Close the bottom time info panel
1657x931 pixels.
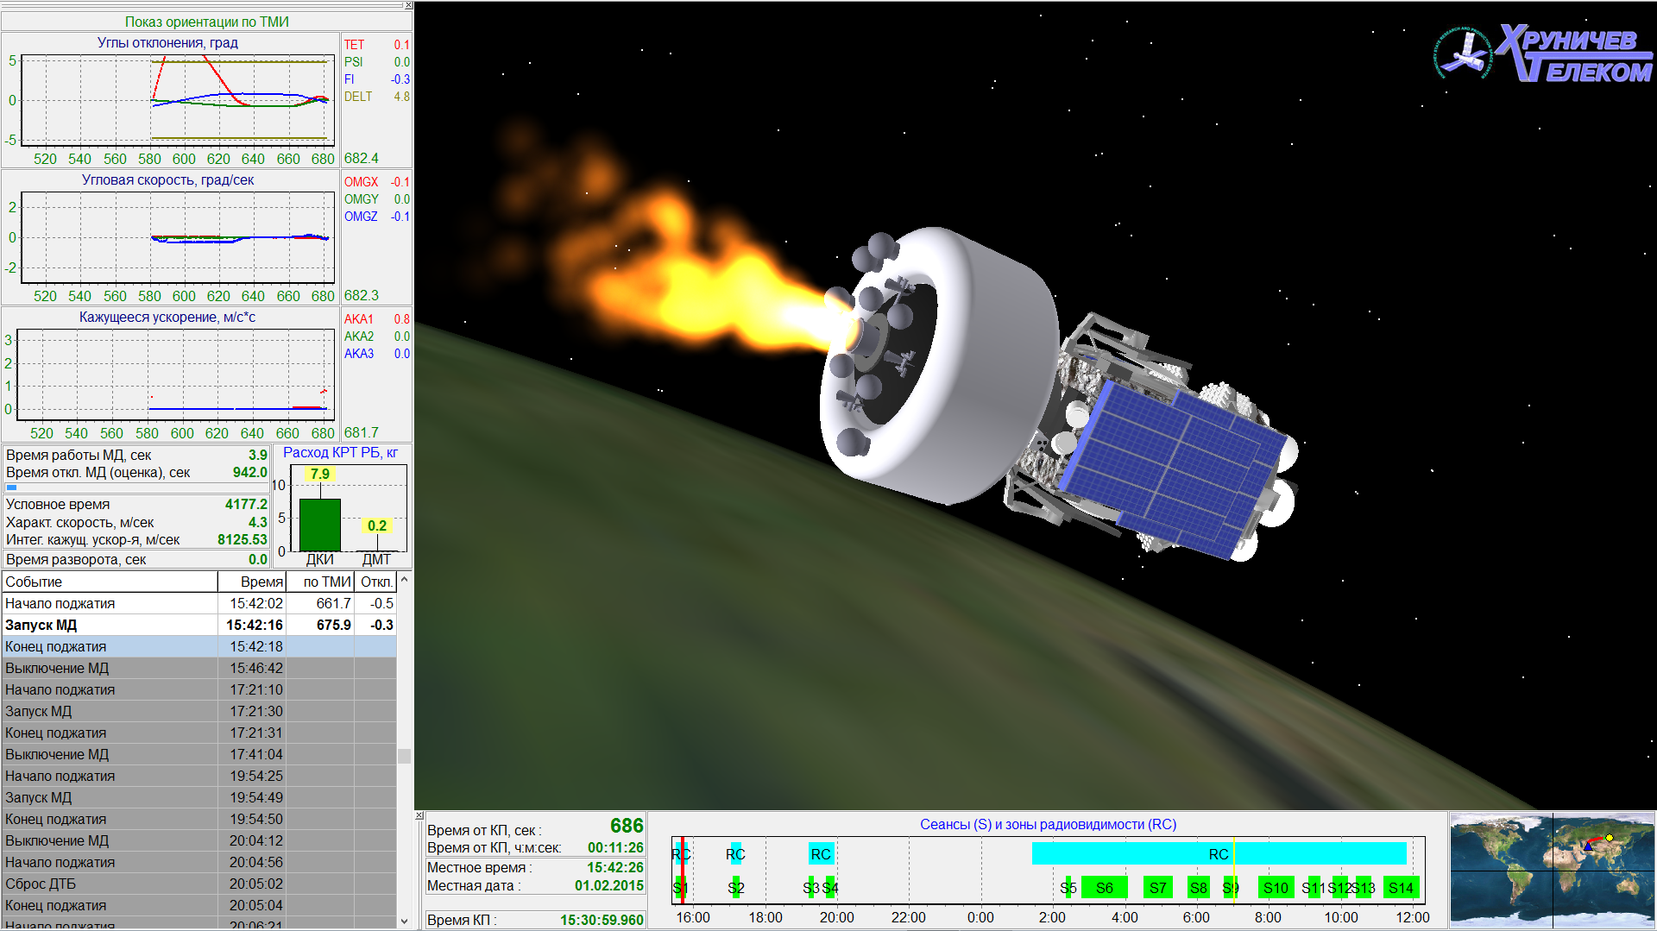point(419,815)
